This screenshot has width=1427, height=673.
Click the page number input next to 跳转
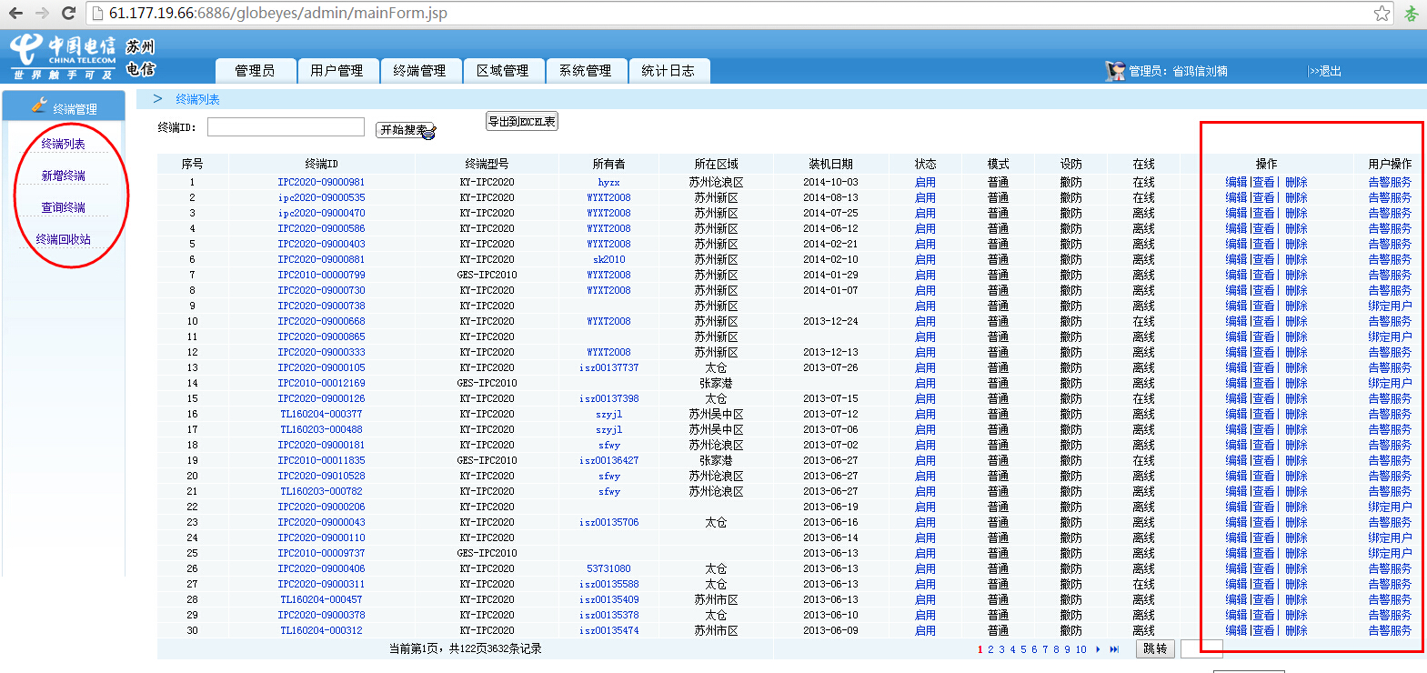[1201, 649]
